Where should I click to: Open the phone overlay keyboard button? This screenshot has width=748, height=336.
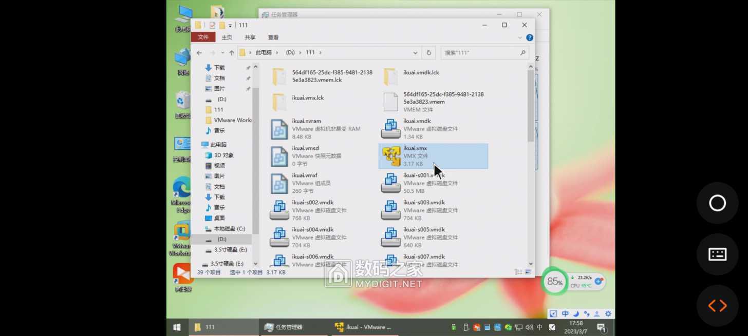coord(717,254)
